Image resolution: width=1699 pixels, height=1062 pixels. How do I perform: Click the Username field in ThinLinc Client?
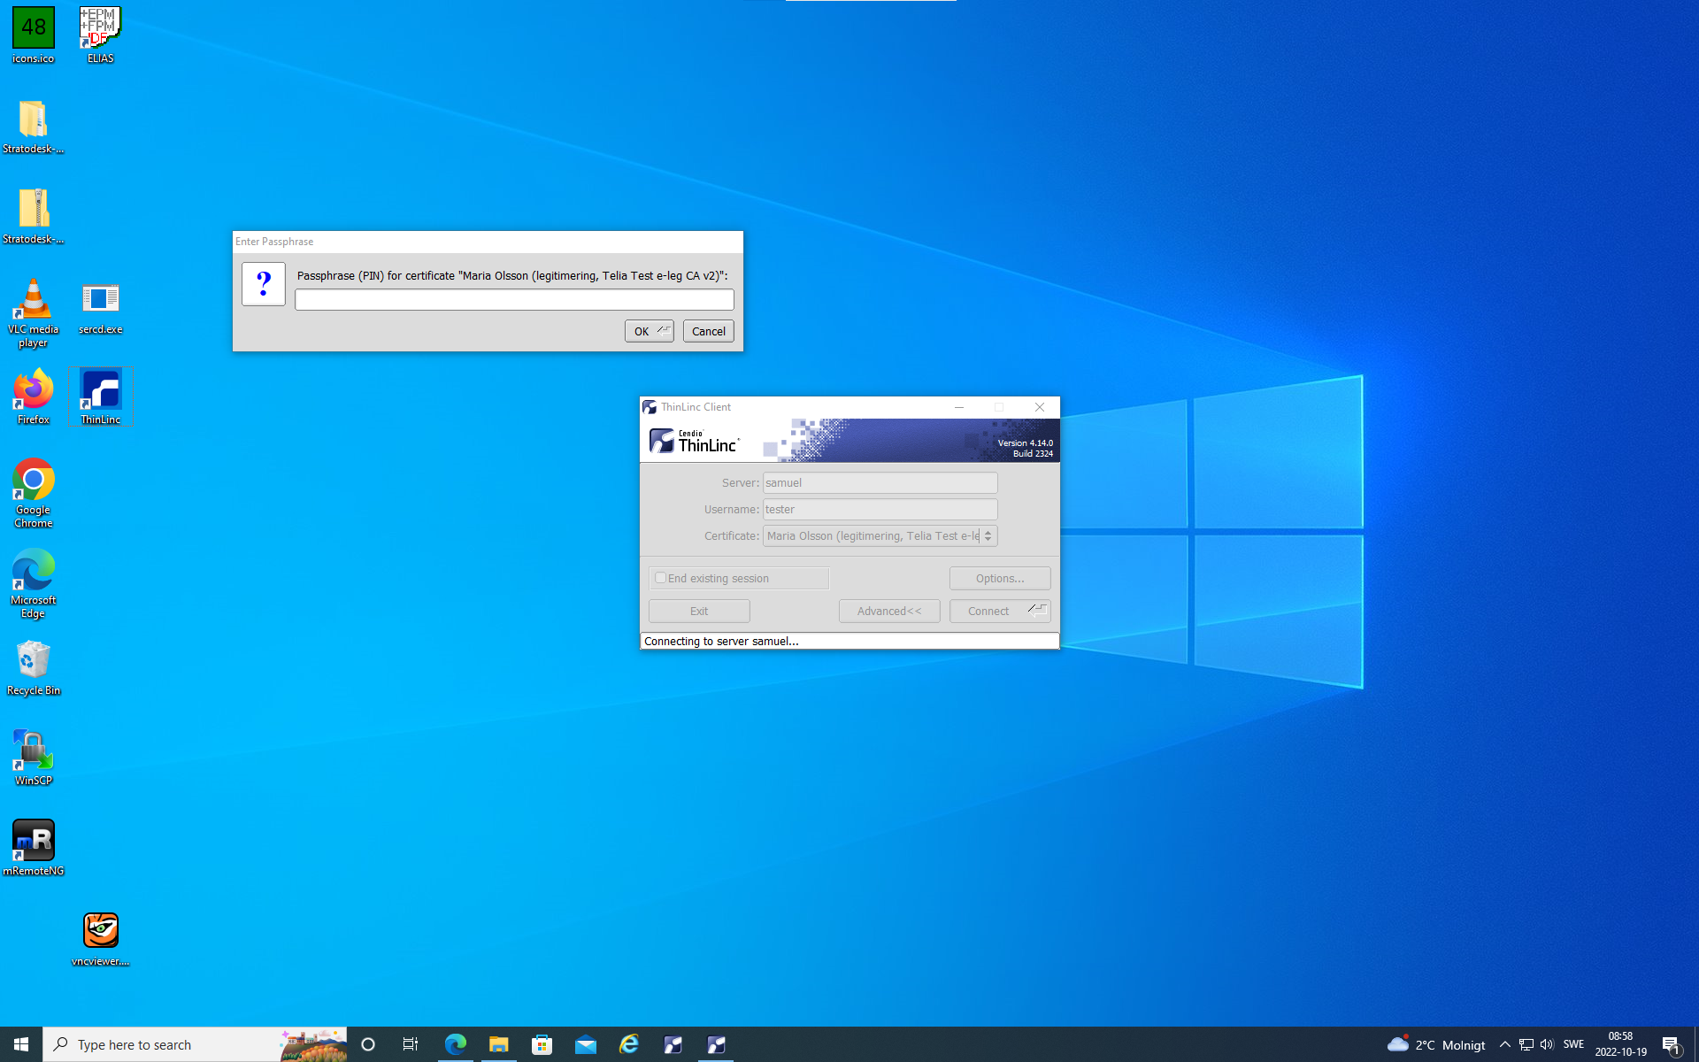point(880,509)
